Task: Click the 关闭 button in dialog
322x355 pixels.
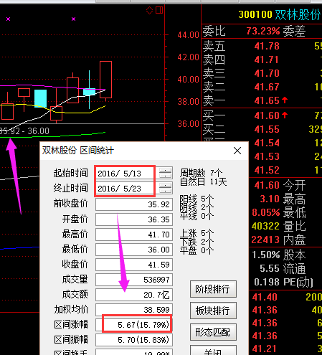Action: 213,351
